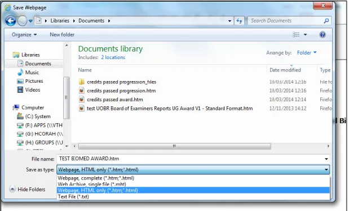Select the (H:) GROUPS network drive
The image size is (349, 211).
(x=44, y=142)
